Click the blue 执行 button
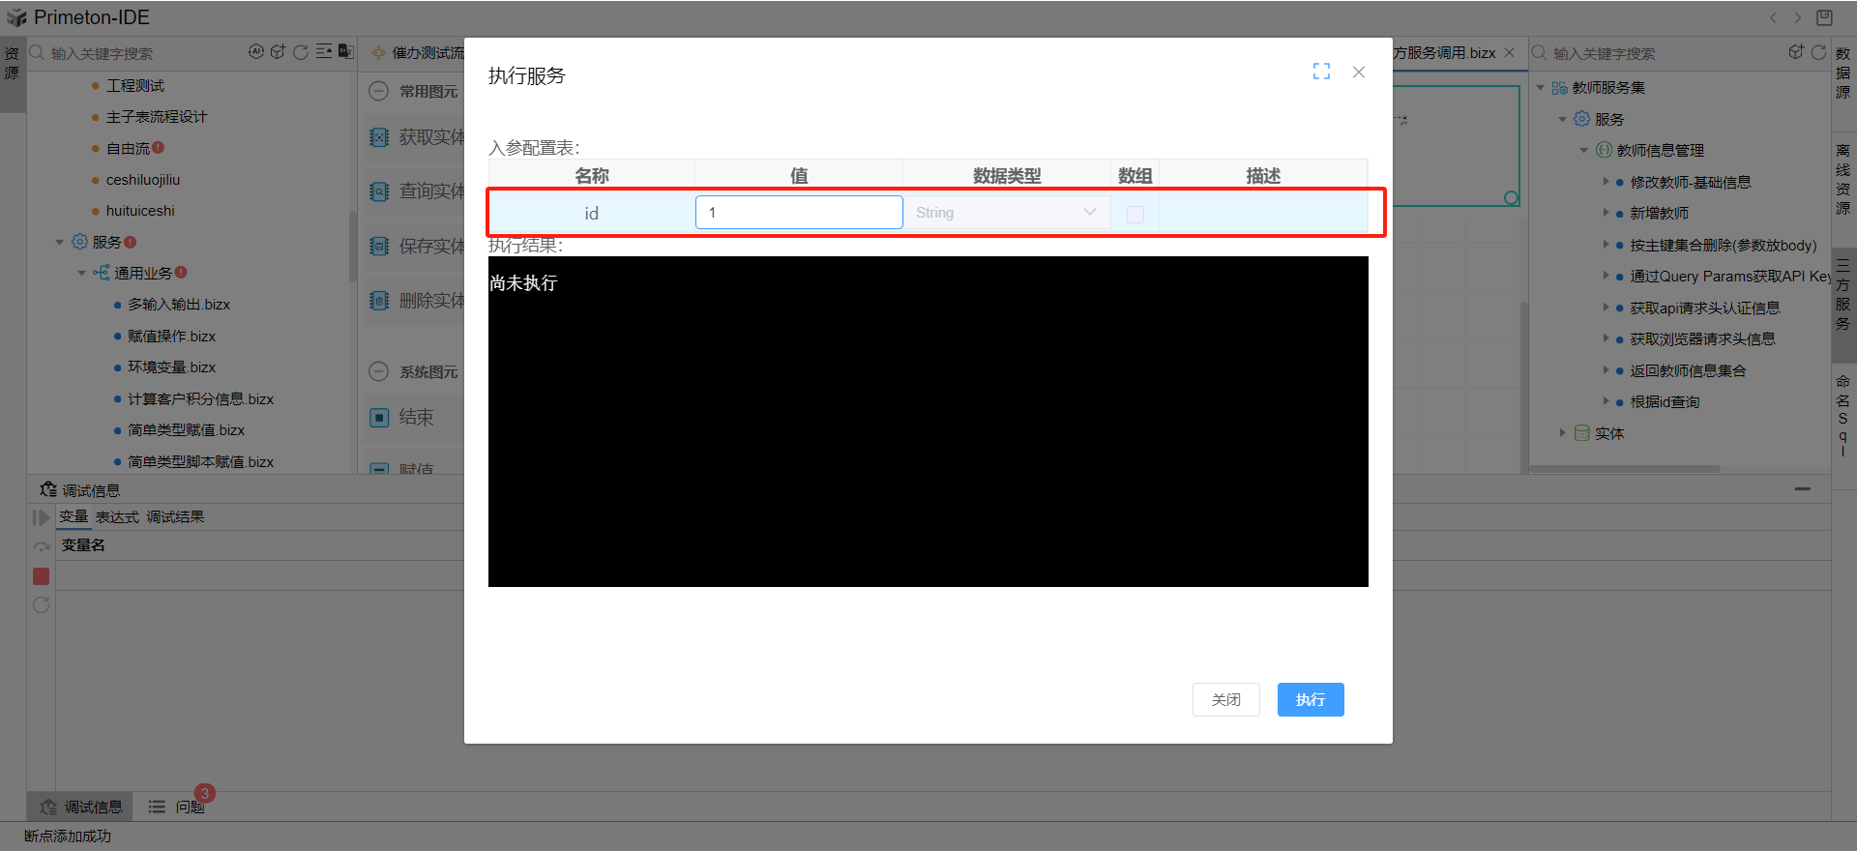 (1310, 699)
